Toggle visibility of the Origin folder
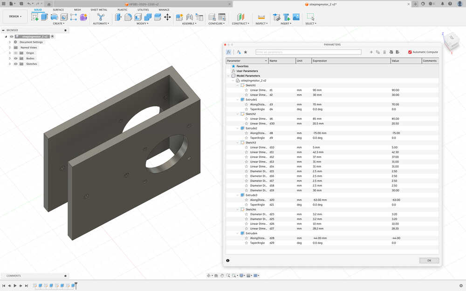 point(16,53)
